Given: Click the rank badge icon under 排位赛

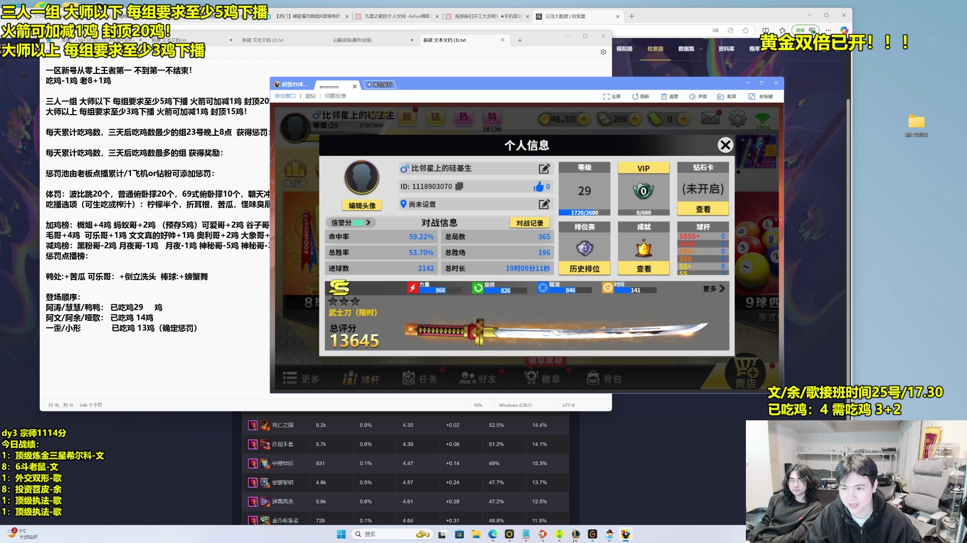Looking at the screenshot, I should pyautogui.click(x=584, y=247).
